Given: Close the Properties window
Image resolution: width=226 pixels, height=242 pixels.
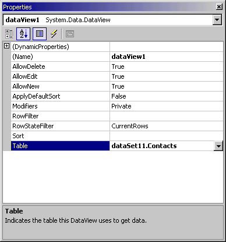Looking at the screenshot, I should tap(219, 7).
